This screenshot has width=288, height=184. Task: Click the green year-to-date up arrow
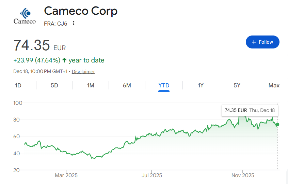click(x=64, y=60)
